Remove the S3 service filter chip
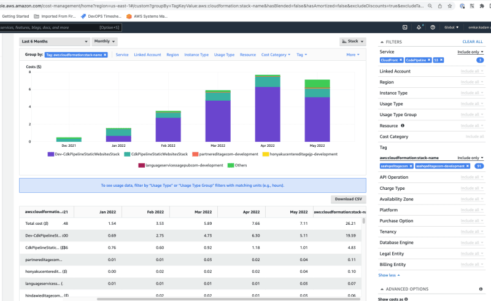This screenshot has width=491, height=301. coord(441,60)
